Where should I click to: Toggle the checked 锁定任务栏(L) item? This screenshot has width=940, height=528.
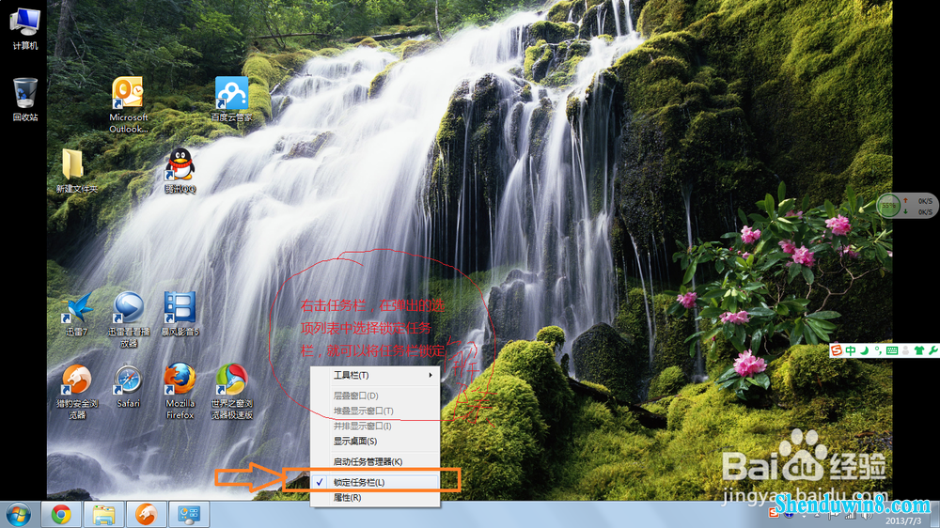tap(375, 482)
